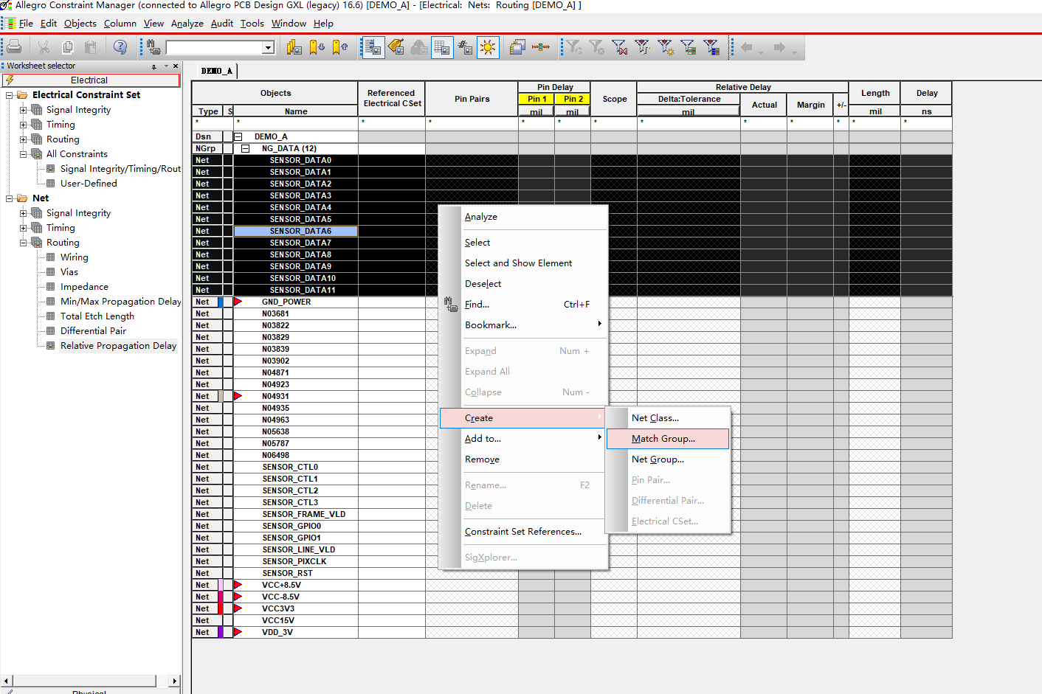Click the filter with sun icon

(x=666, y=47)
